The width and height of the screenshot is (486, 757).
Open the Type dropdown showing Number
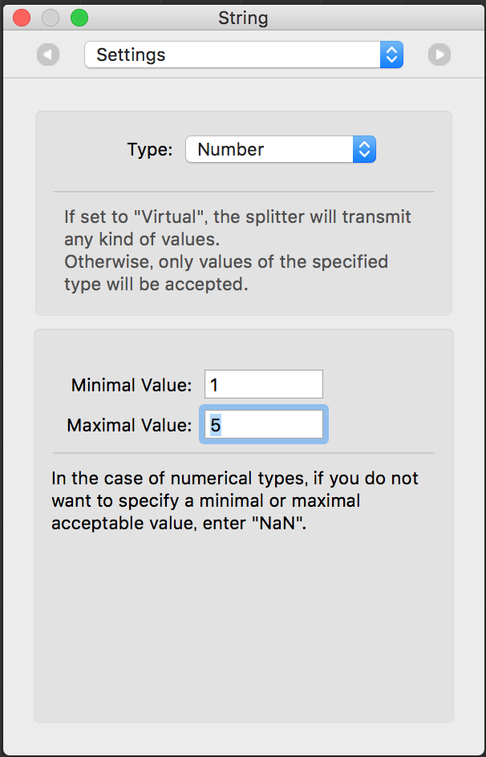(281, 149)
